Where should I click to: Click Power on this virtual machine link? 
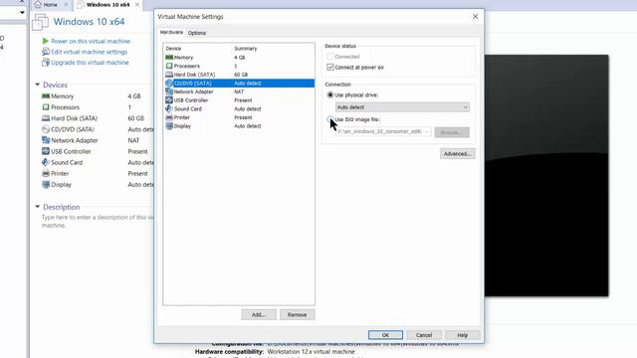[x=91, y=41]
